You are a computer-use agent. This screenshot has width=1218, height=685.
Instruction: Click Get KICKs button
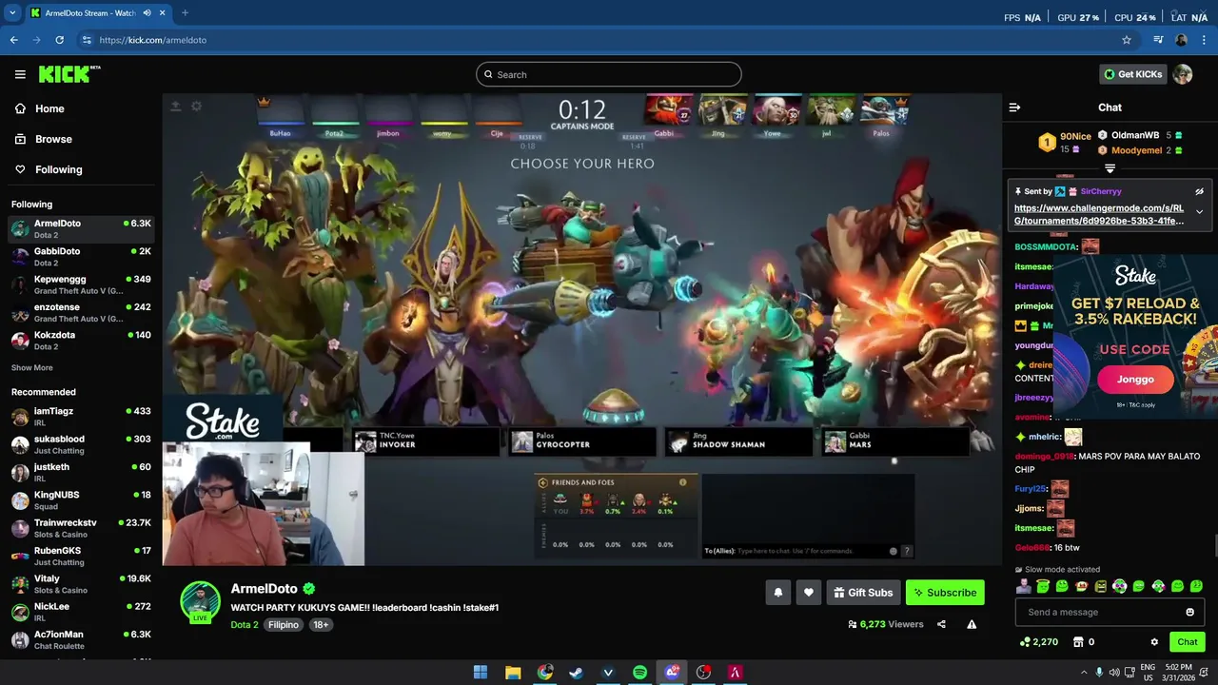(x=1132, y=74)
